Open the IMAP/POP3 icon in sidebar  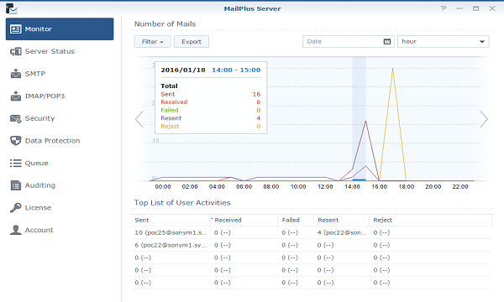(x=15, y=96)
